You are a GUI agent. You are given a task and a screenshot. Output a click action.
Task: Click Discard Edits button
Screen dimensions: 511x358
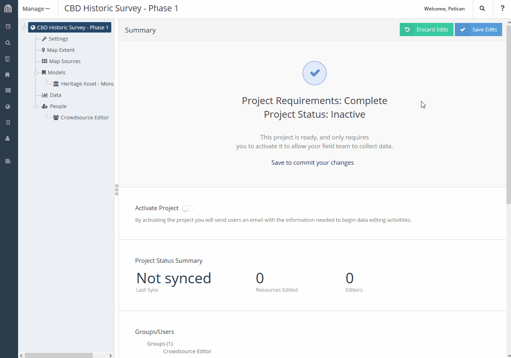[x=427, y=30]
